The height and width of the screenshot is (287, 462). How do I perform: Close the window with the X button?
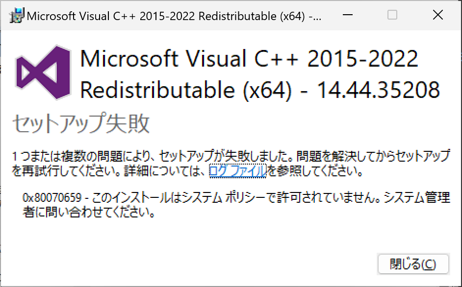click(438, 15)
